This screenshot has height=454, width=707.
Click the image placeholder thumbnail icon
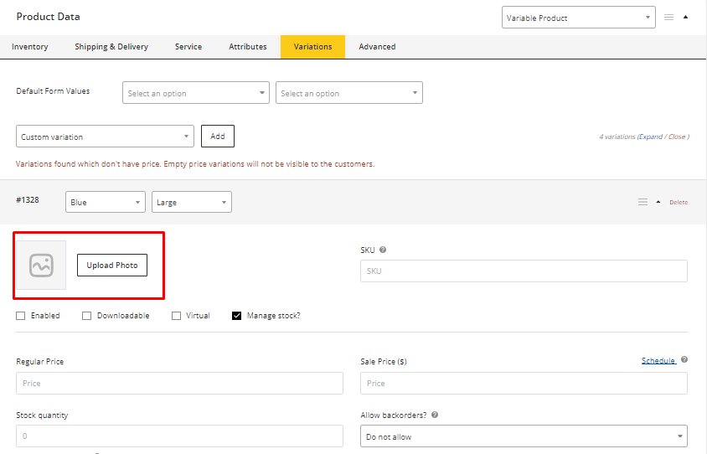pos(41,266)
